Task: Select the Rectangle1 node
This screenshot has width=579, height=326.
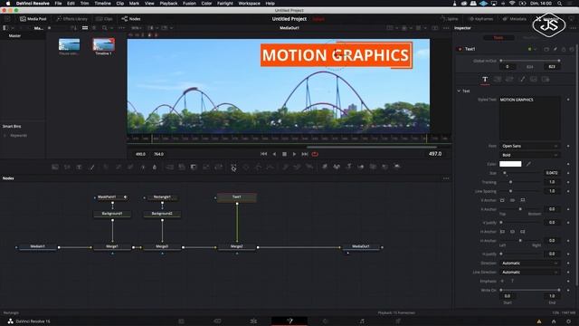Action: 162,197
